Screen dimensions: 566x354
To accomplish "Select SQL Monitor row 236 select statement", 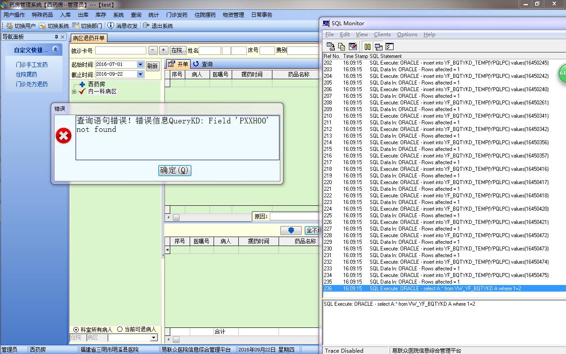I will pyautogui.click(x=444, y=289).
